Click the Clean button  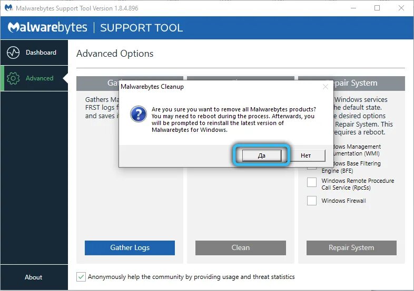241,248
